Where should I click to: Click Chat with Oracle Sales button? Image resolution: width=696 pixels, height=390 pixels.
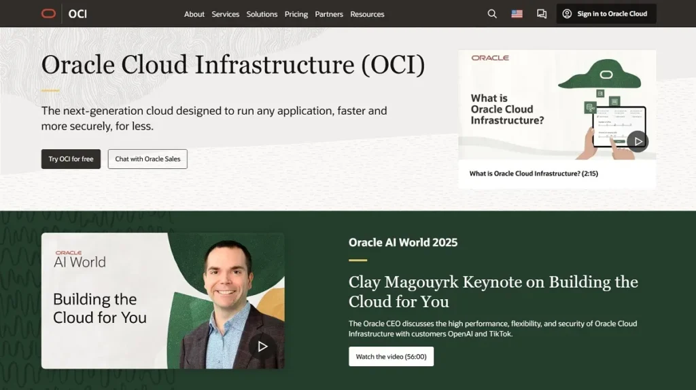click(x=147, y=159)
